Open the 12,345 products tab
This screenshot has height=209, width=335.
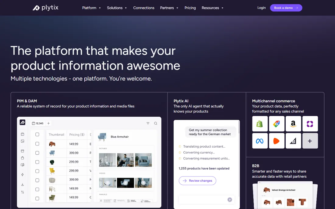[37, 123]
